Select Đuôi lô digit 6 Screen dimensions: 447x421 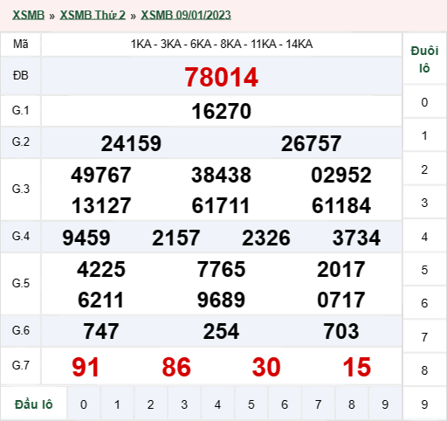point(424,303)
